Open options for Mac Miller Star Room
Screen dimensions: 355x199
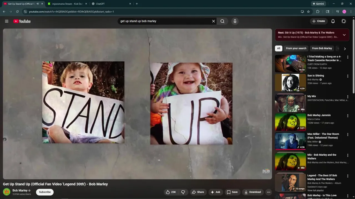click(x=348, y=135)
